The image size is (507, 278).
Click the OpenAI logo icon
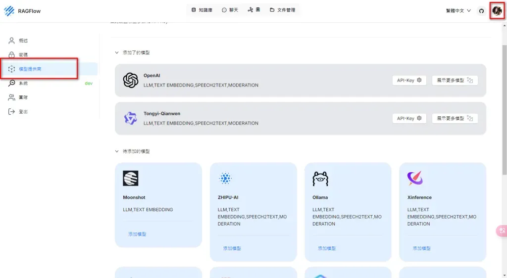[131, 81]
